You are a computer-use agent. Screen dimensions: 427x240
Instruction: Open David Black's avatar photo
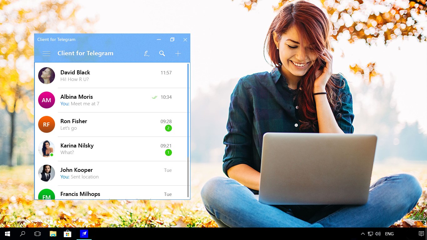click(x=47, y=76)
